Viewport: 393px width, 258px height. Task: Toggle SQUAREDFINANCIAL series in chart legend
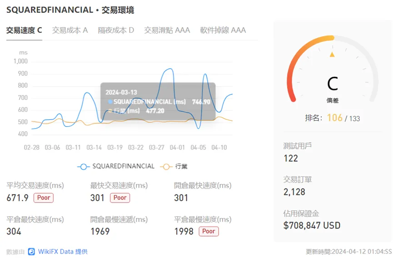(x=116, y=166)
